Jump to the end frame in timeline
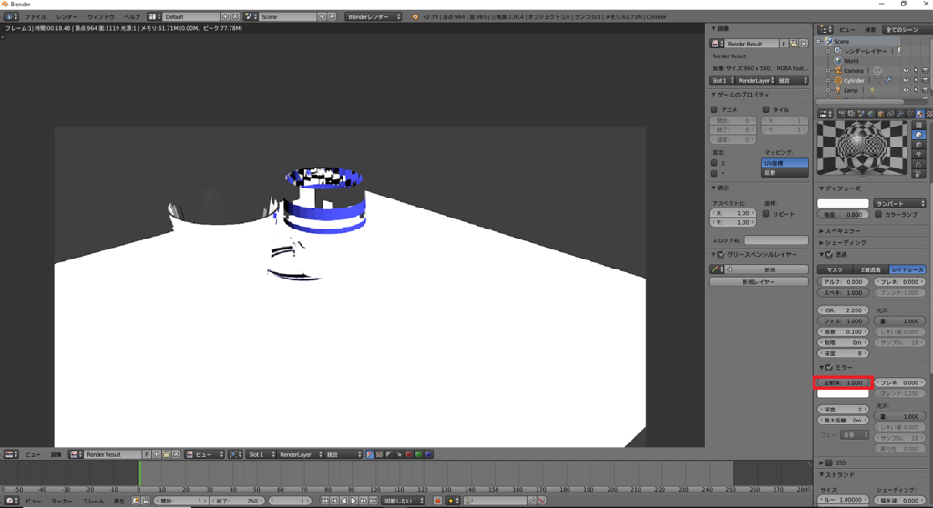The height and width of the screenshot is (508, 933). [373, 501]
